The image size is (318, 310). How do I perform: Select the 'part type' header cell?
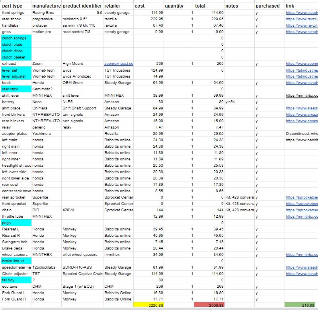point(16,6)
